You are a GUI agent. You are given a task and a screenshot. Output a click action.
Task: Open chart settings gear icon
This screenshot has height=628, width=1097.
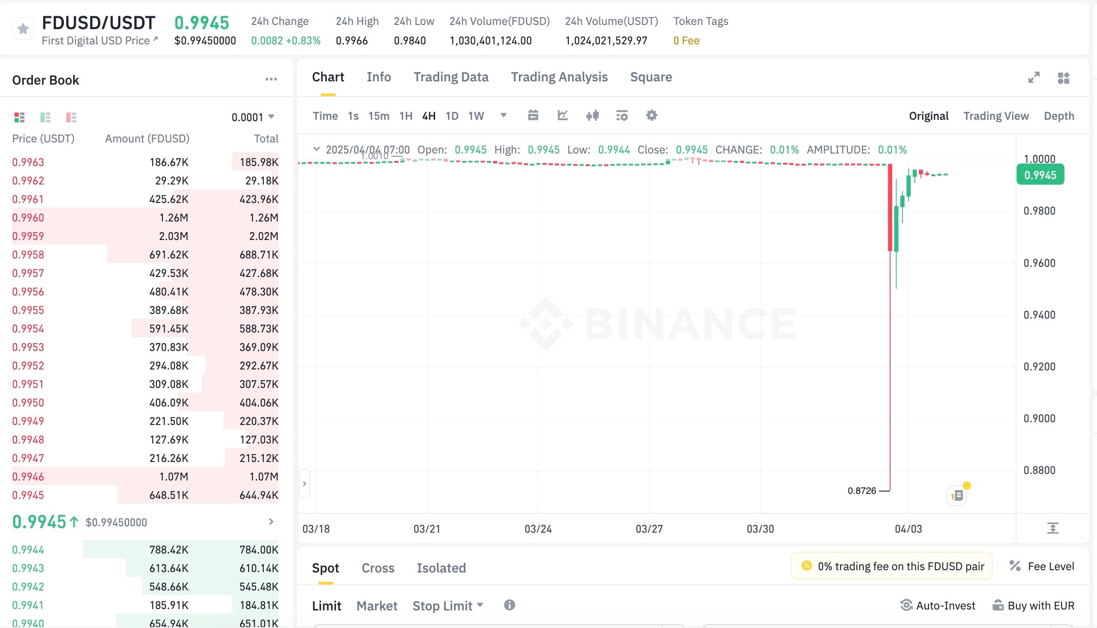tap(652, 115)
